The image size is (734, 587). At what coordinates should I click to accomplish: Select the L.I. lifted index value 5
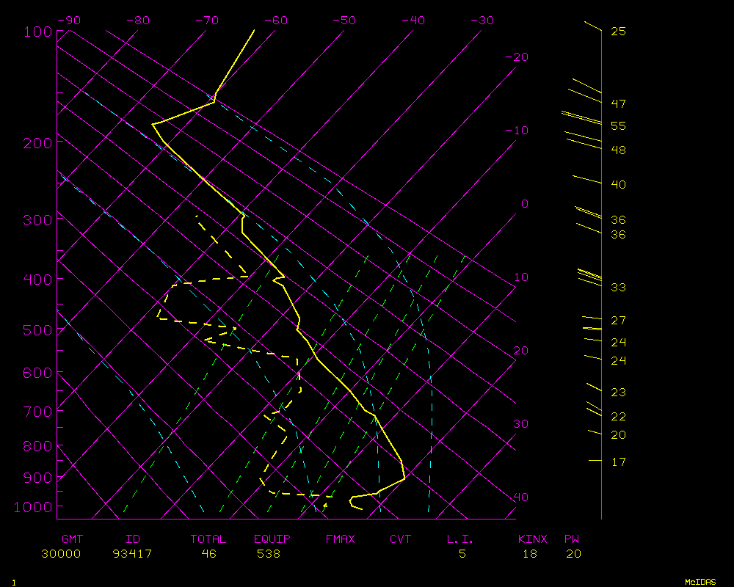(x=462, y=554)
